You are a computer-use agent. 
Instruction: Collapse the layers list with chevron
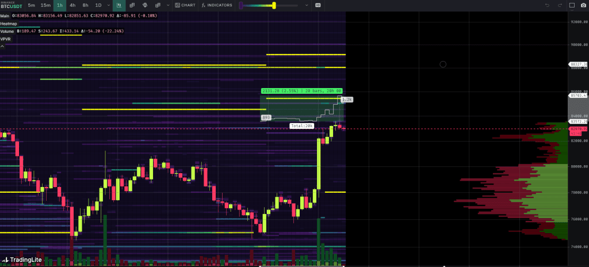coord(2,45)
